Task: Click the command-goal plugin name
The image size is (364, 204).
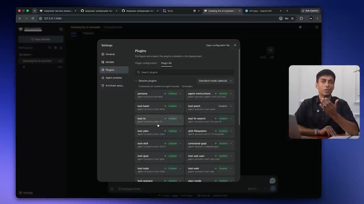Action: click(x=197, y=143)
